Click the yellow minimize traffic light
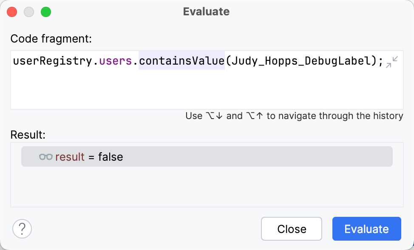This screenshot has height=250, width=414. [29, 12]
